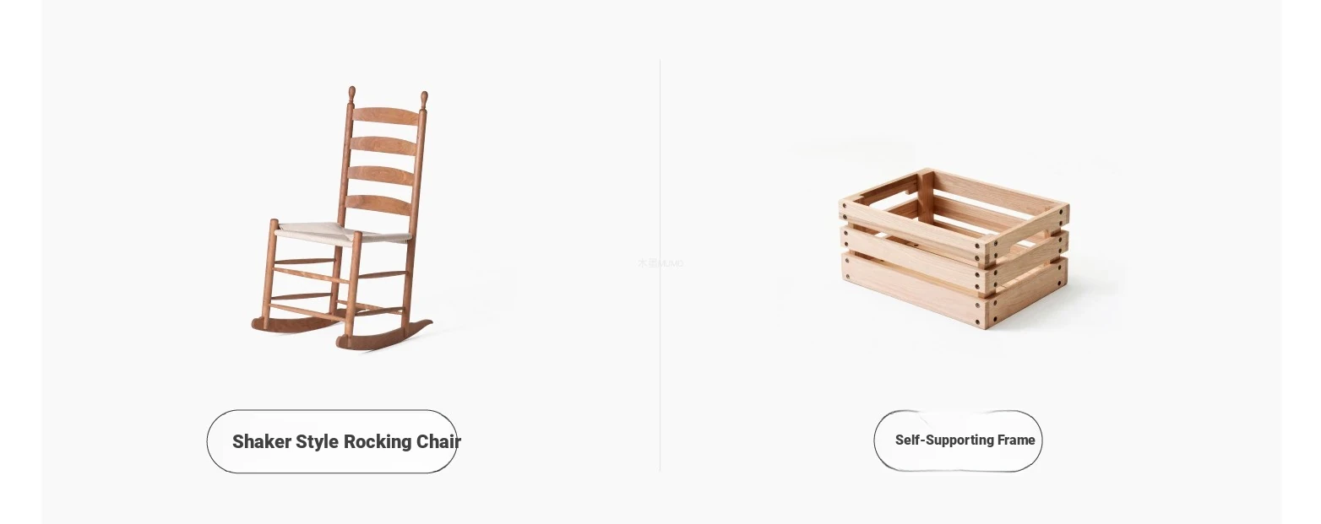Click the rocking chair product image
The width and height of the screenshot is (1321, 524).
[342, 219]
